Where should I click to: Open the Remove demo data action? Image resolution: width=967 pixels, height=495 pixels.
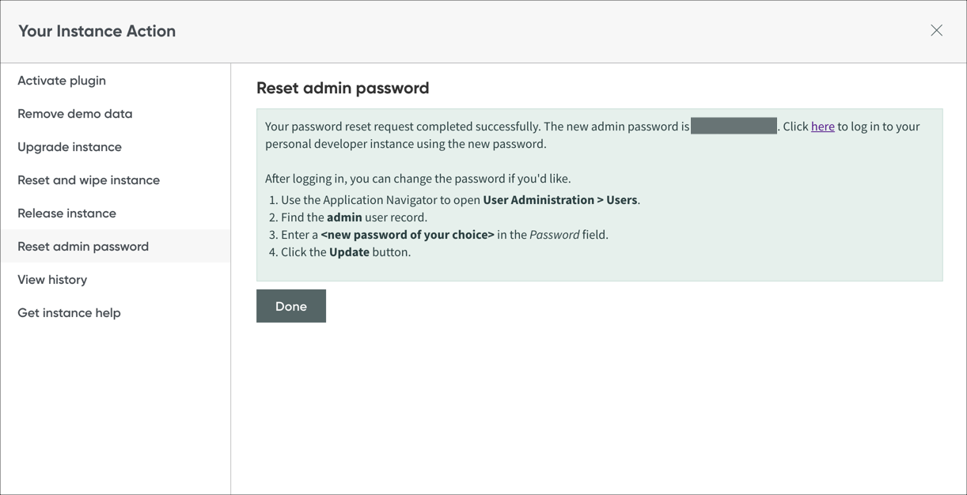(74, 113)
